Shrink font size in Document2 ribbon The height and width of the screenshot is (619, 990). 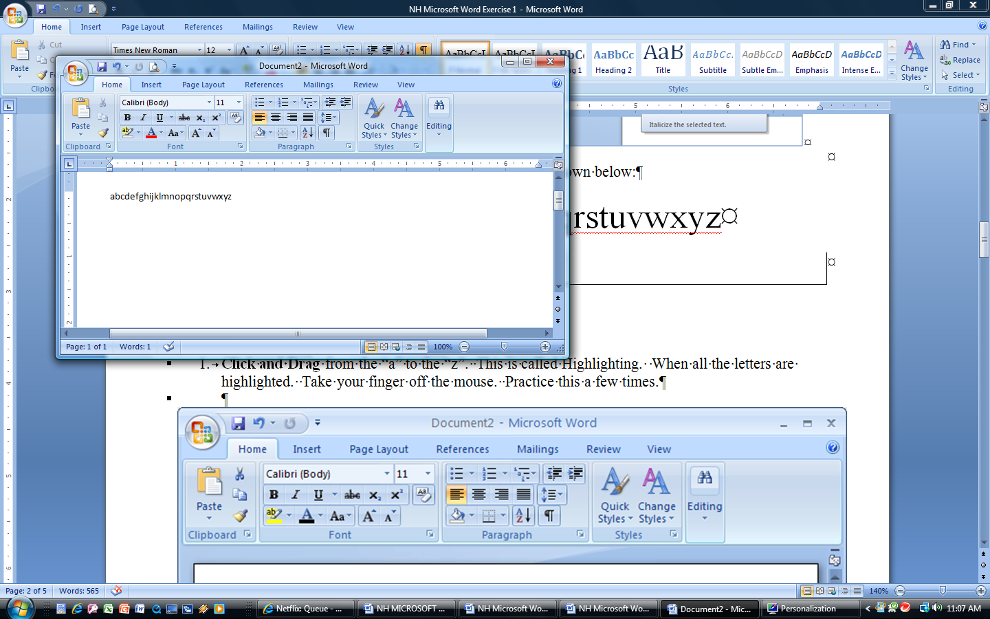pyautogui.click(x=211, y=133)
